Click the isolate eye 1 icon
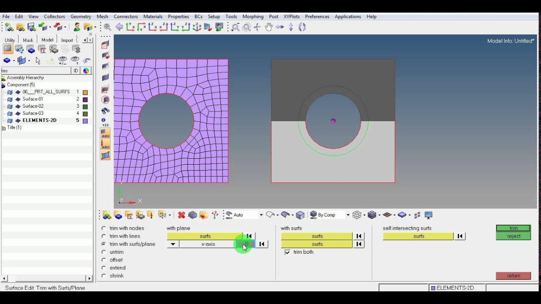 [x=75, y=61]
